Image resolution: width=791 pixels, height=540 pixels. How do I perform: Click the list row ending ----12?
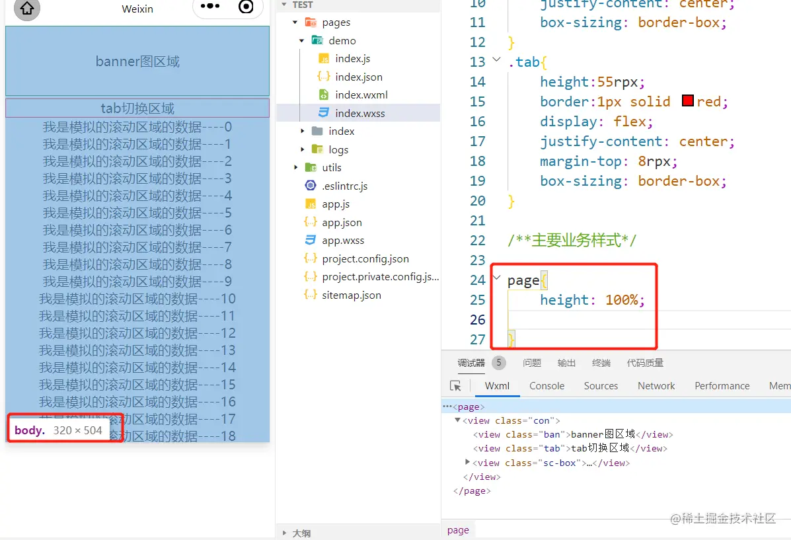click(137, 333)
